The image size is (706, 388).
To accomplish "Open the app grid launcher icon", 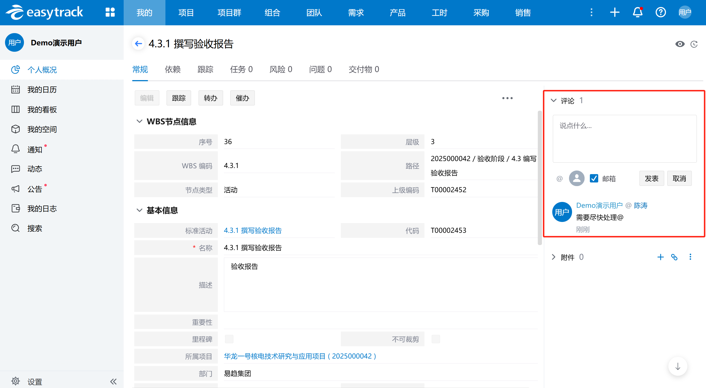I will [x=110, y=12].
